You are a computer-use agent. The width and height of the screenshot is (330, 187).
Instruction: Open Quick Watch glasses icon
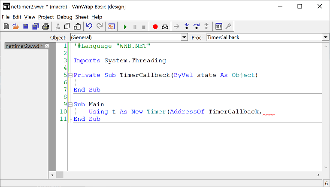165,27
